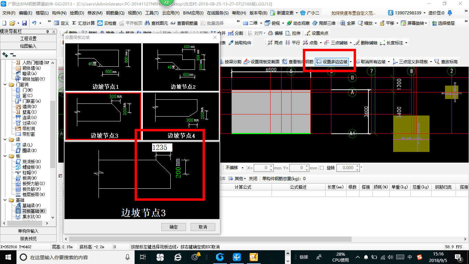Select 选择楼层 (choose floor) tool
Viewport: 469px width, 264px height.
point(443,23)
